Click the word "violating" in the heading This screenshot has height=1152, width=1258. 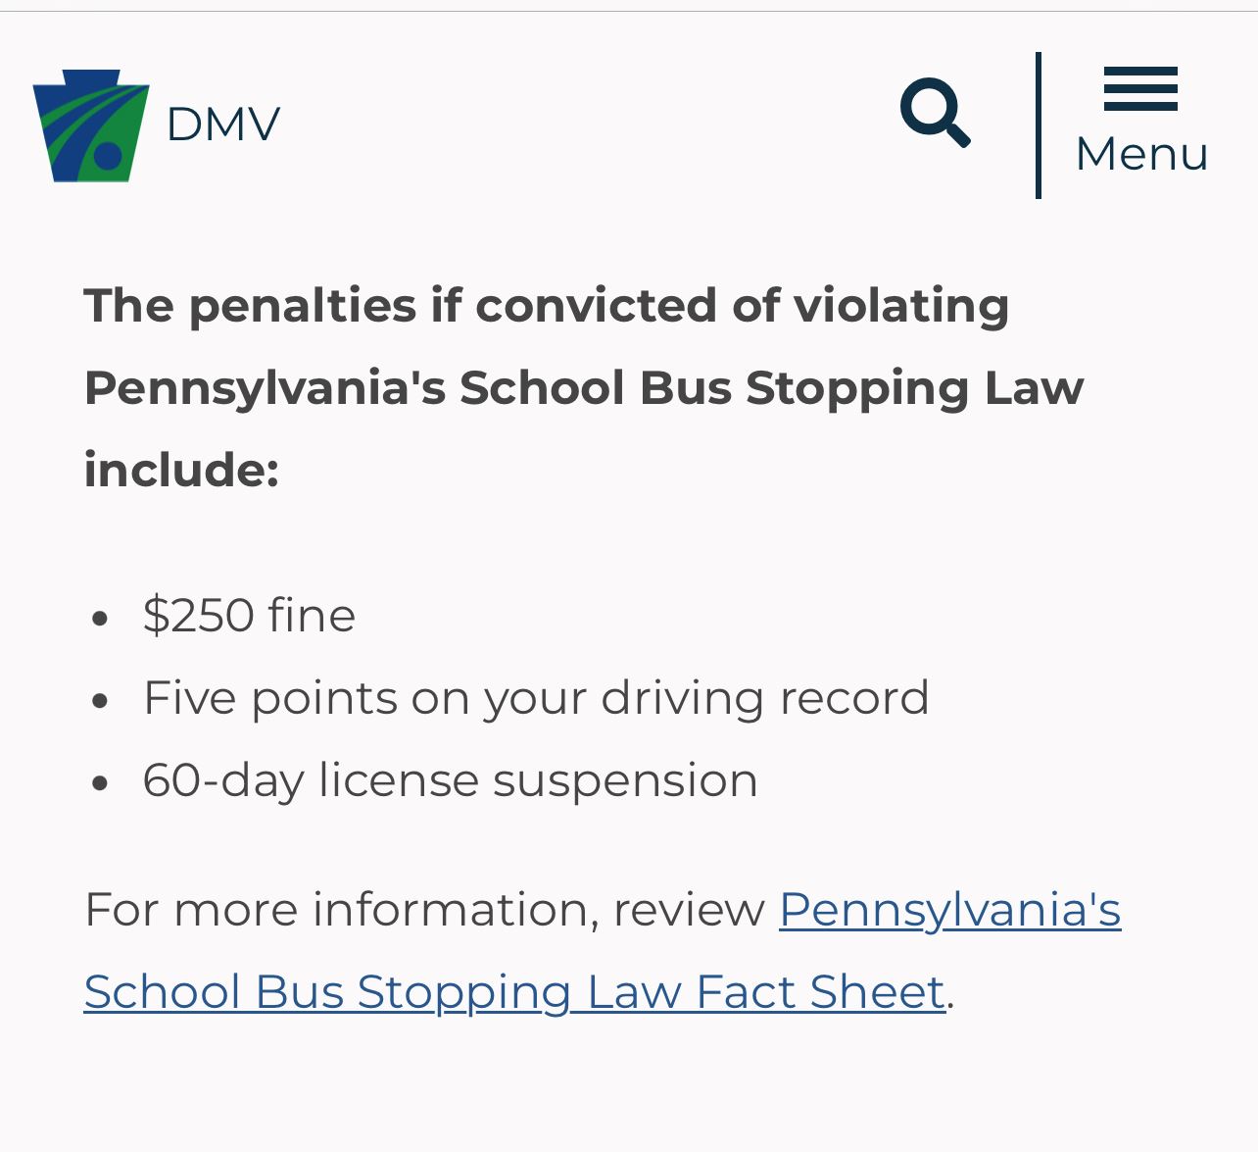[x=900, y=305]
